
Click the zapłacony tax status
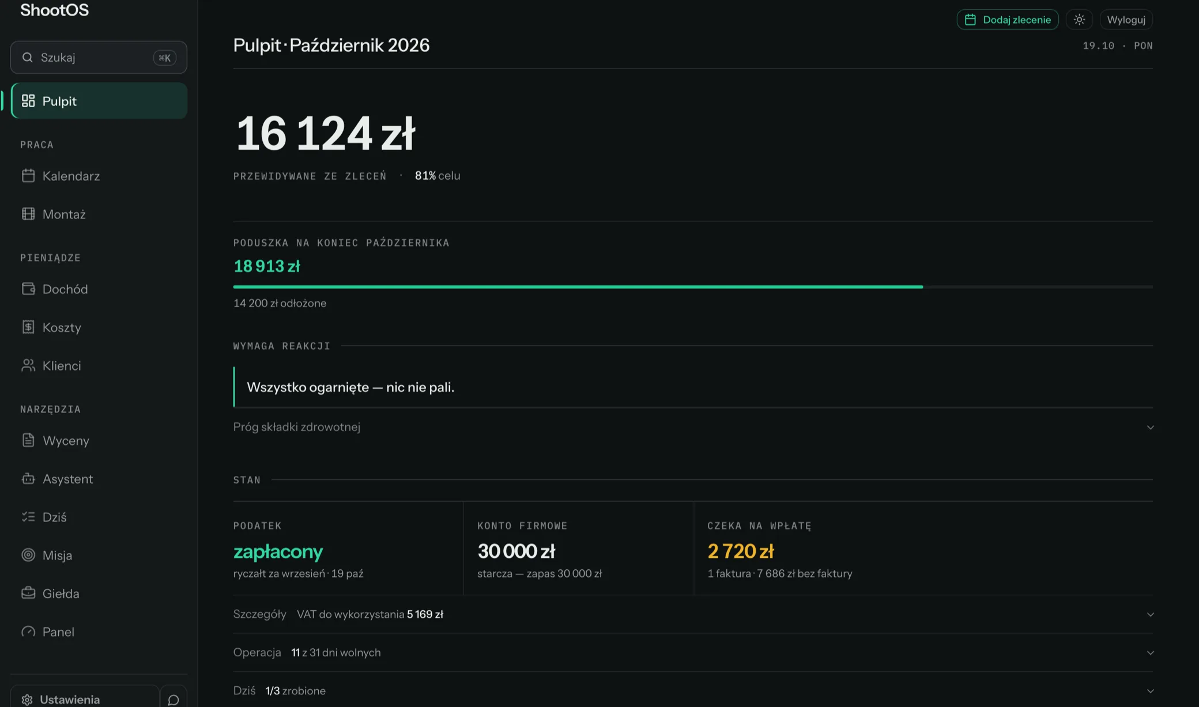point(278,551)
